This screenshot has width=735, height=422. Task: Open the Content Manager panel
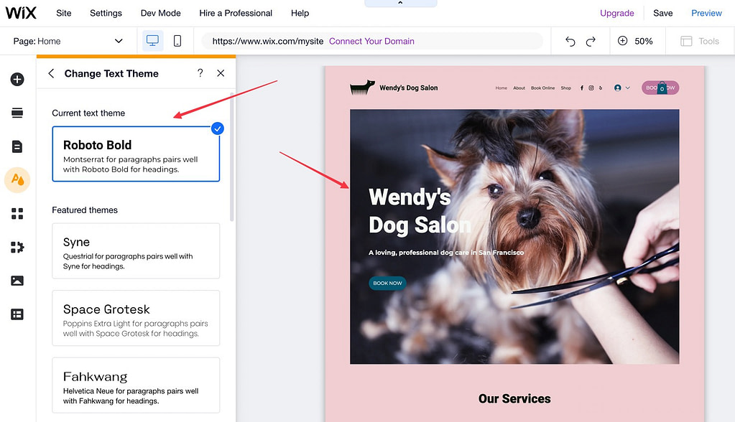(17, 314)
